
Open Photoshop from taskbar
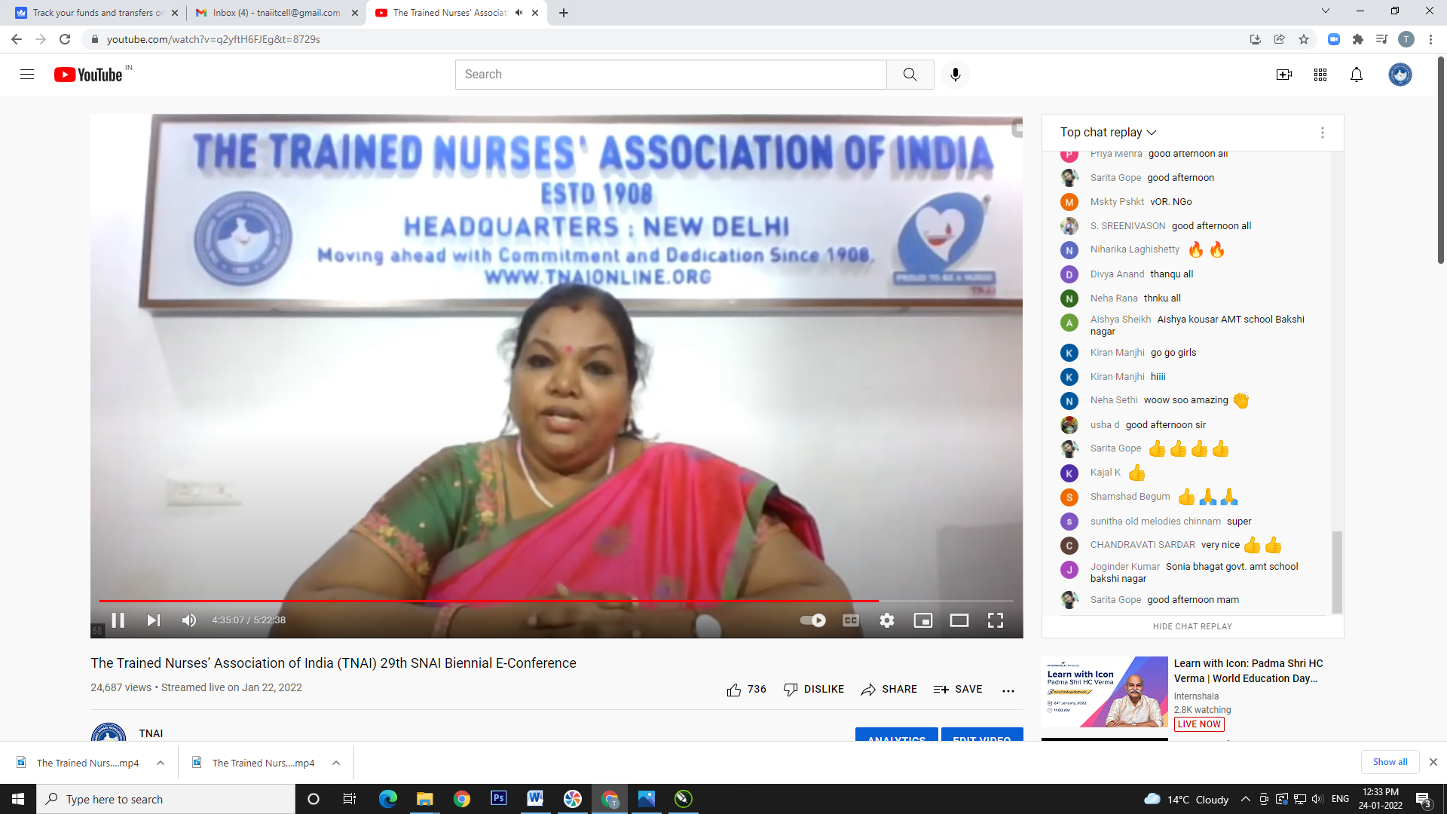499,798
